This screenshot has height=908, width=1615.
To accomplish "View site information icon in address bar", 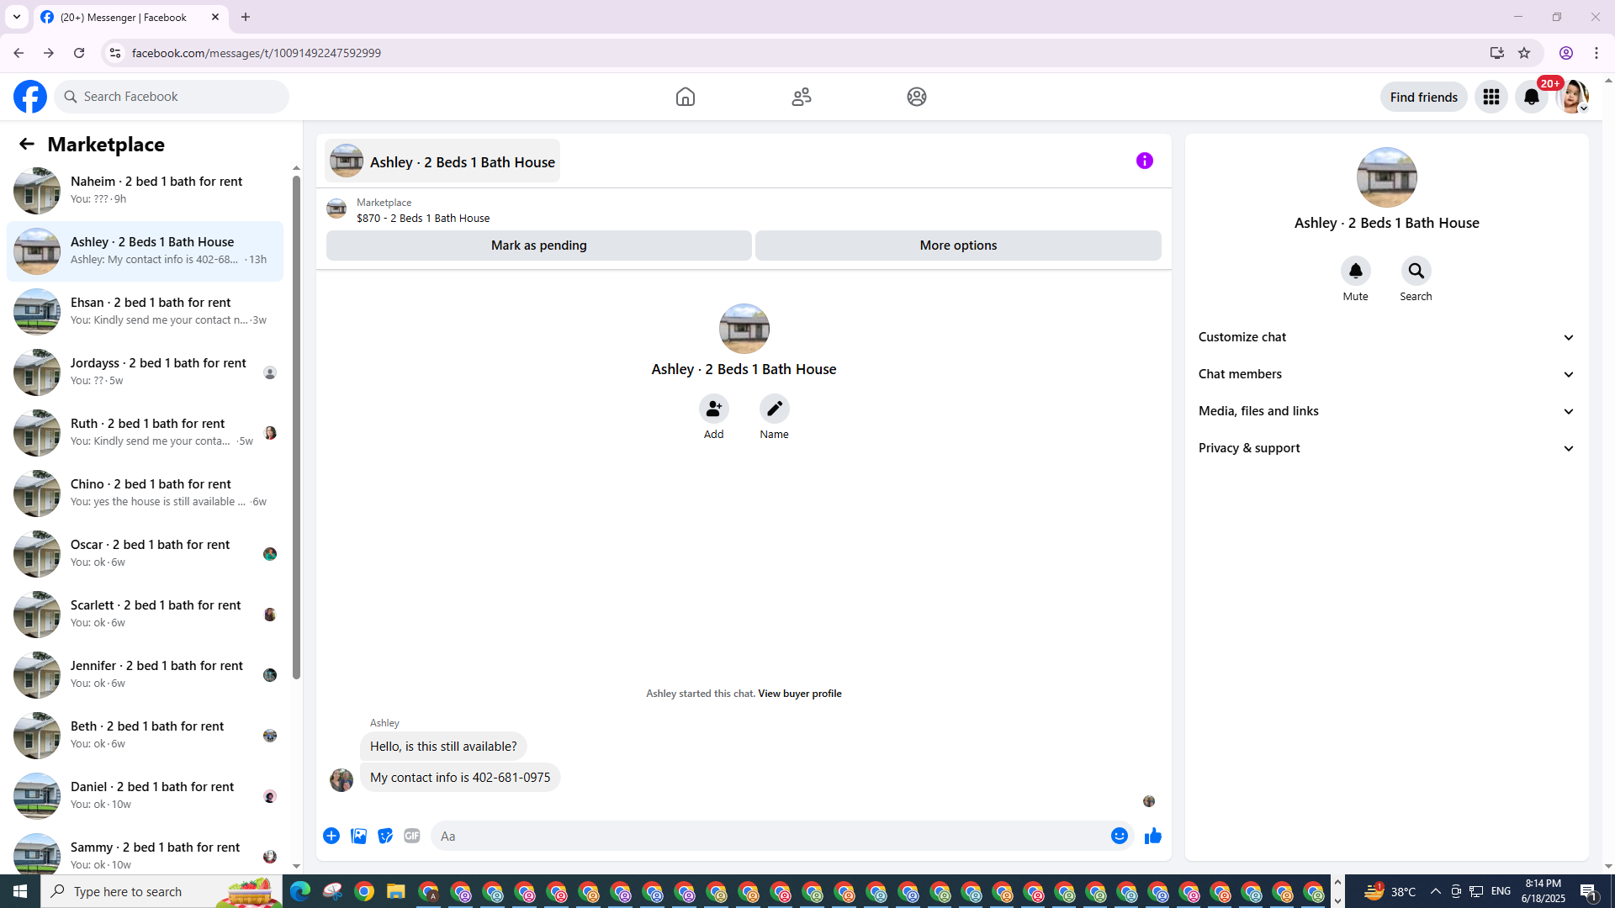I will [115, 53].
